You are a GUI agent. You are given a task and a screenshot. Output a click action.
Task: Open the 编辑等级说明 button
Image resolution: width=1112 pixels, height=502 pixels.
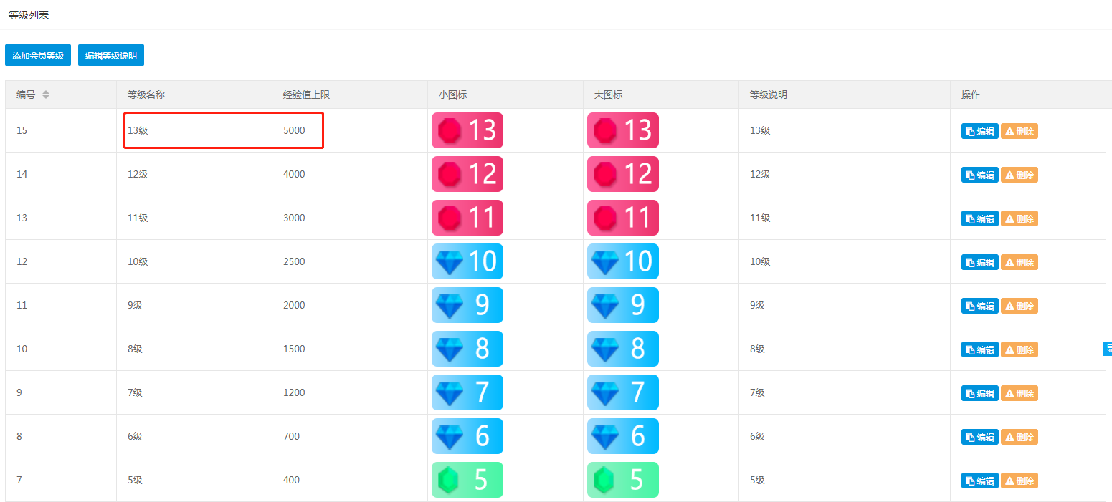pos(111,55)
